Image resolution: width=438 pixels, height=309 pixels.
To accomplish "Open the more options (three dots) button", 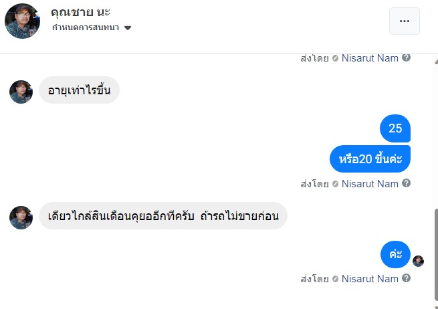I will point(404,21).
